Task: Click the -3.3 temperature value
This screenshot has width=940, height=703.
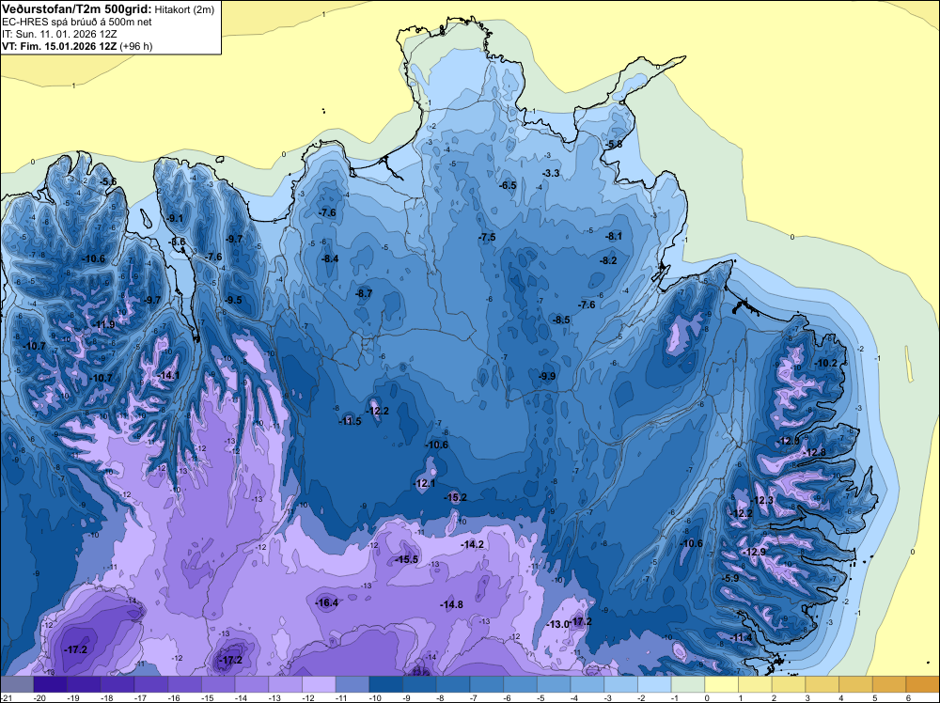Action: click(551, 173)
